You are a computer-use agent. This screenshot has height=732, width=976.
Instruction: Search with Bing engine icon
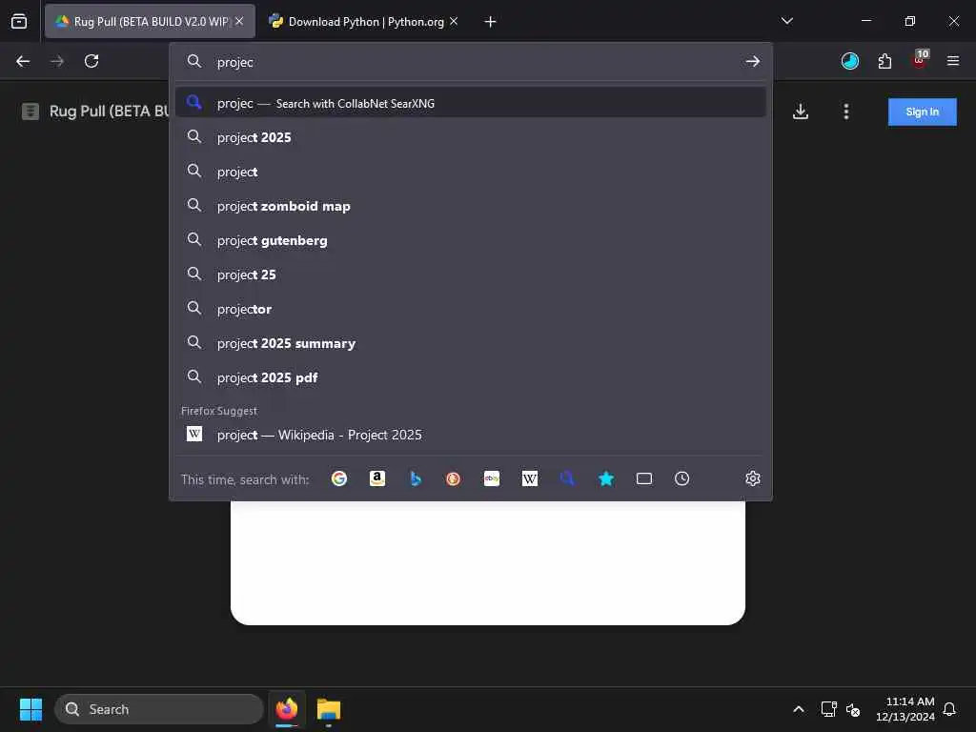(x=416, y=478)
